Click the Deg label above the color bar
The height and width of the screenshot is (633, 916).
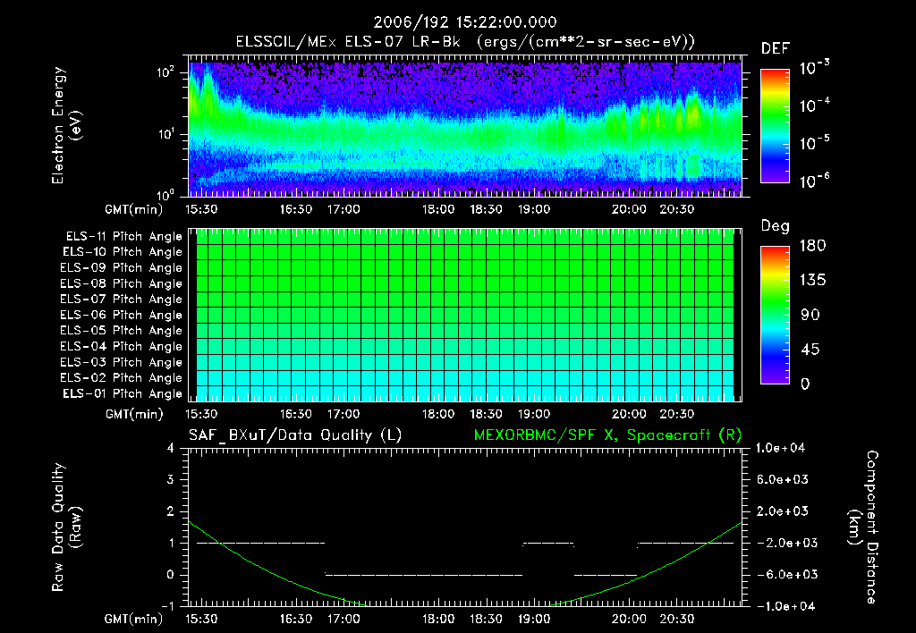(x=776, y=226)
